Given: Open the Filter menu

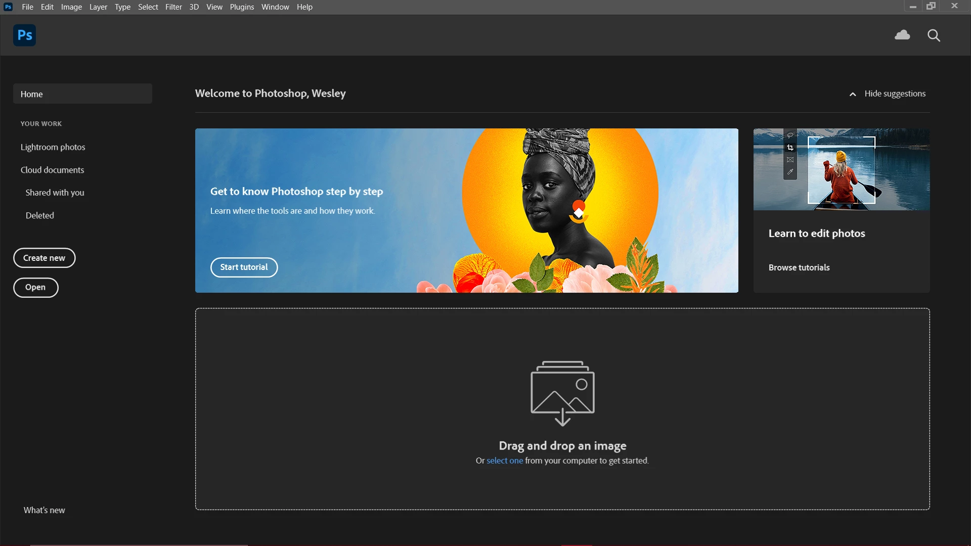Looking at the screenshot, I should pos(173,7).
